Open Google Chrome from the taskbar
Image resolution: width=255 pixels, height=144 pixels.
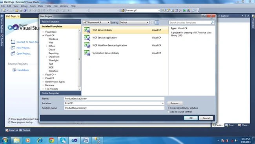click(51, 140)
